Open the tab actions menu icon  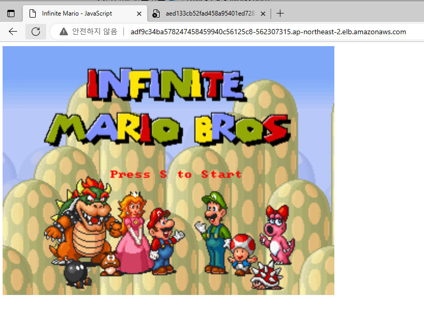click(x=11, y=13)
